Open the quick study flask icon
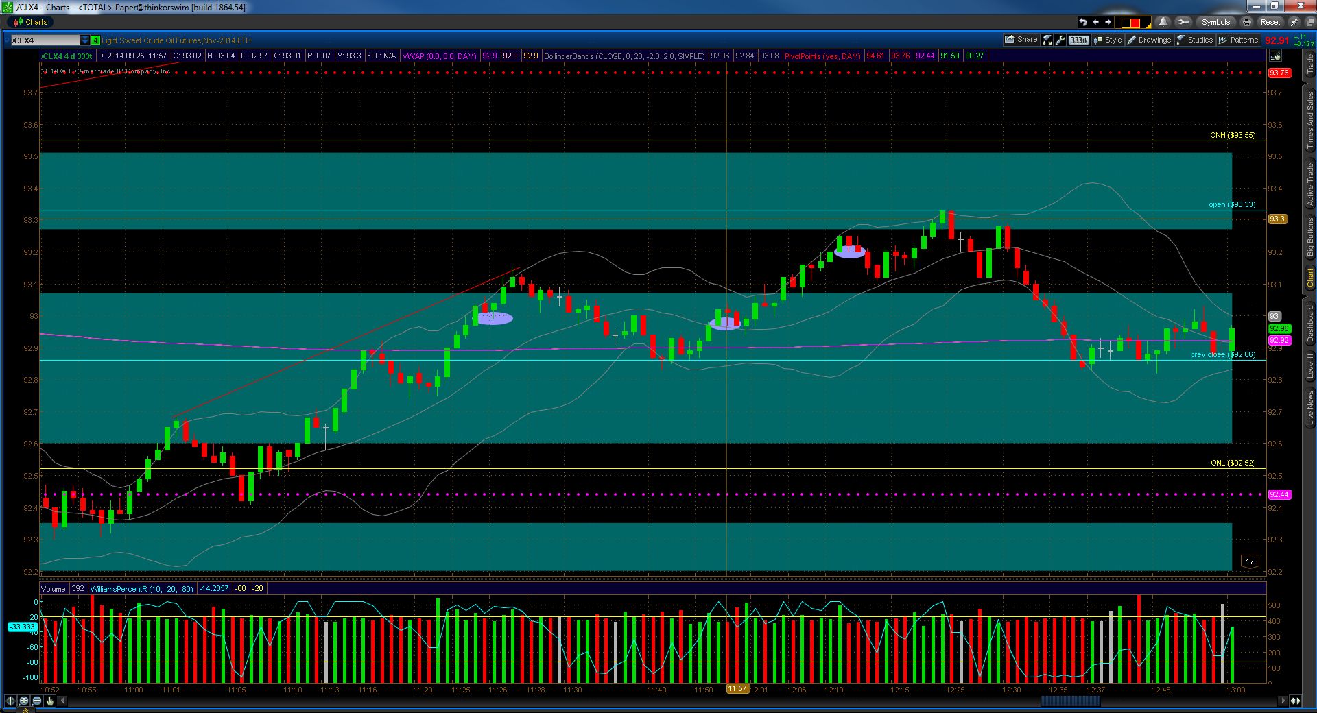 pyautogui.click(x=1047, y=40)
